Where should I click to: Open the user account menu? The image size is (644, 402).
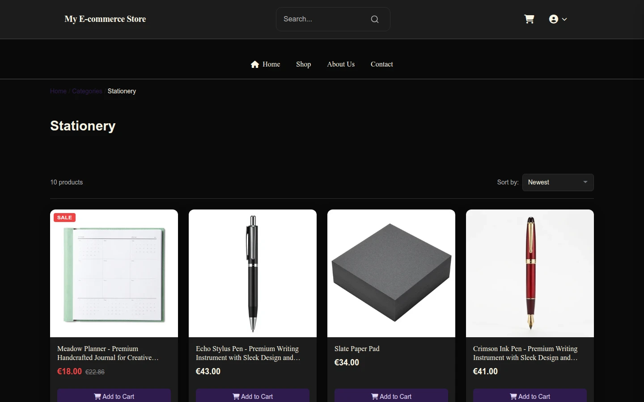click(558, 19)
